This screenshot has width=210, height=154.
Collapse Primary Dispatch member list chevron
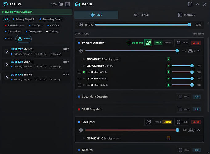pyautogui.click(x=198, y=51)
